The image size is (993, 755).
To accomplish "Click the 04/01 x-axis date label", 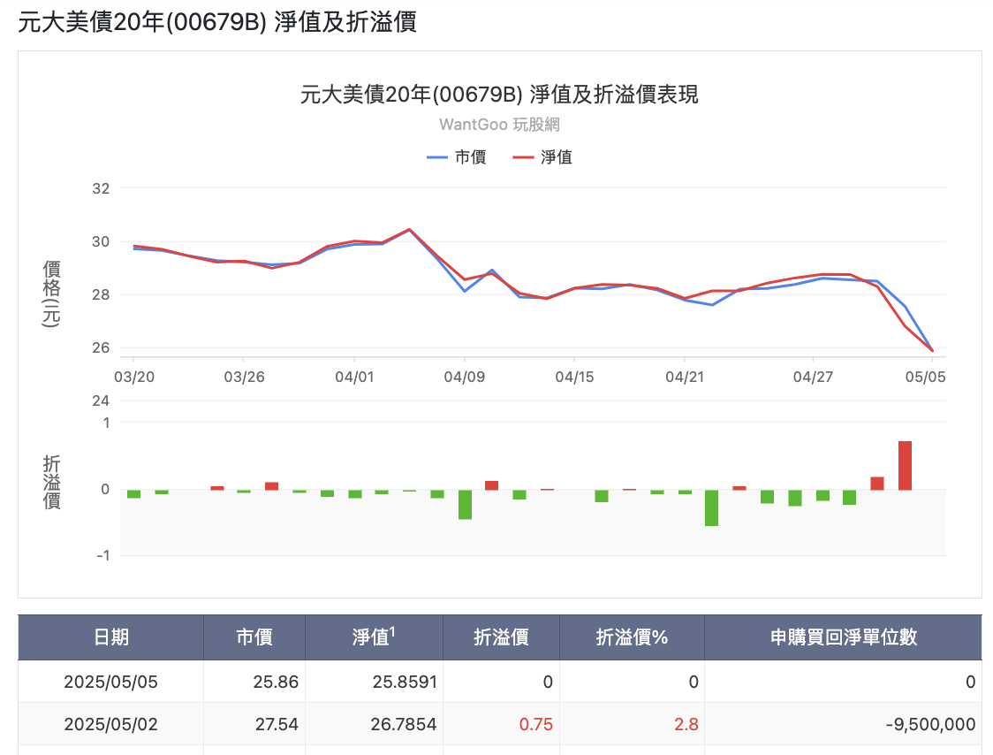I will click(354, 377).
